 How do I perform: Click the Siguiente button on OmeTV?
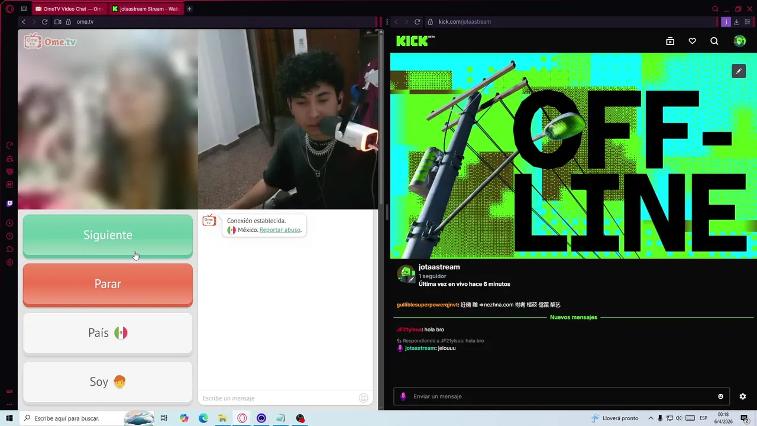(108, 235)
